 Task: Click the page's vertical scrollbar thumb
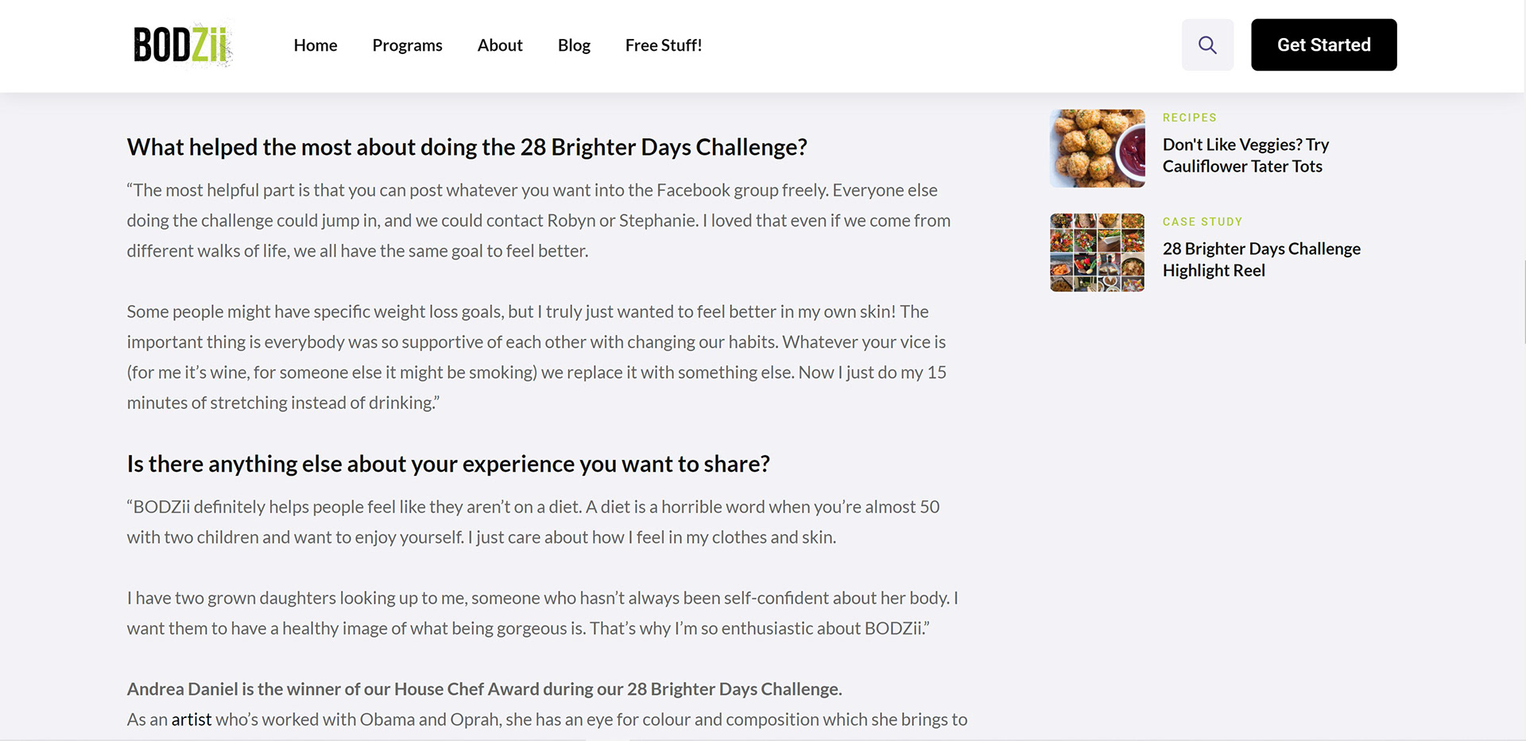(1524, 302)
